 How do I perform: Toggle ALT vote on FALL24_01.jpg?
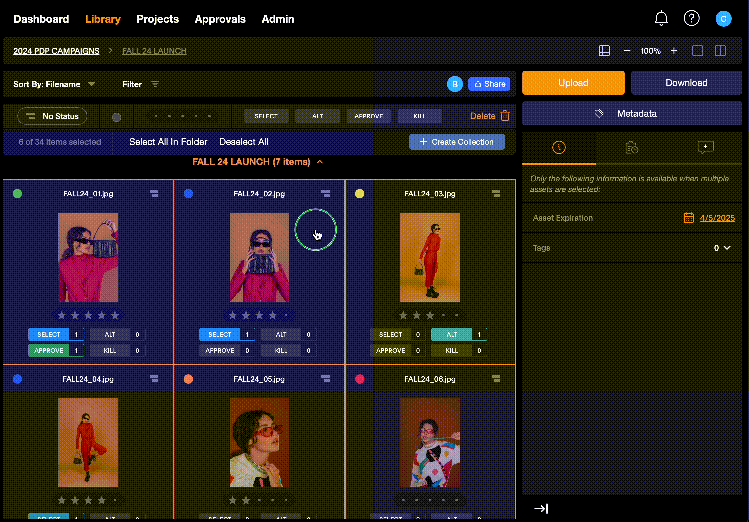(x=117, y=334)
